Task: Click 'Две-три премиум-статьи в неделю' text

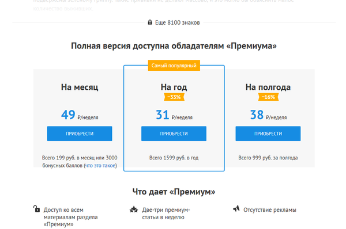Action: [x=166, y=213]
